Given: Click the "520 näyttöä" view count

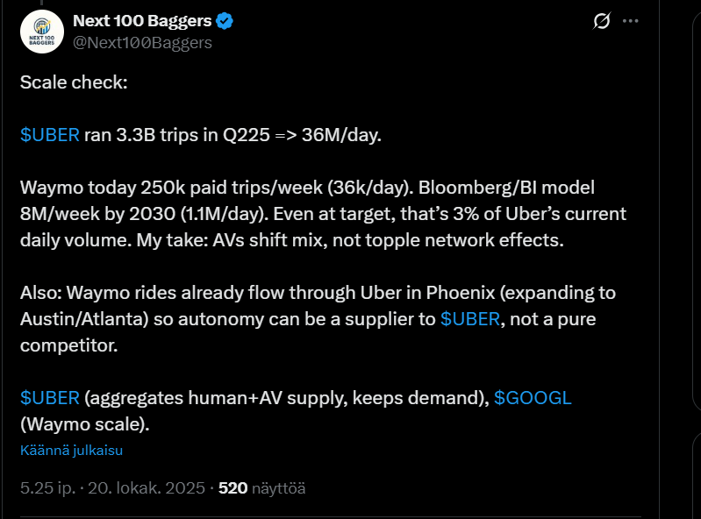Looking at the screenshot, I should (261, 488).
